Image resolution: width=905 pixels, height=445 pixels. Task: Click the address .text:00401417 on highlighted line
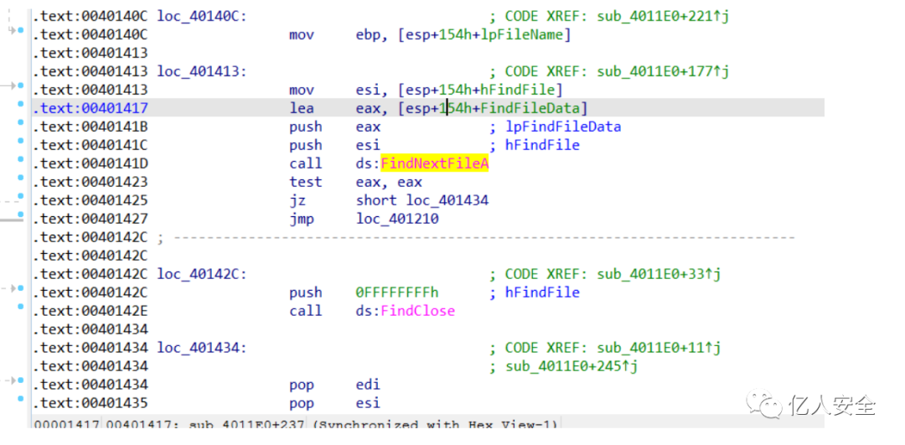pyautogui.click(x=90, y=108)
